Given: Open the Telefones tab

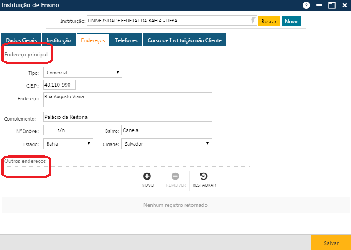Looking at the screenshot, I should click(126, 40).
